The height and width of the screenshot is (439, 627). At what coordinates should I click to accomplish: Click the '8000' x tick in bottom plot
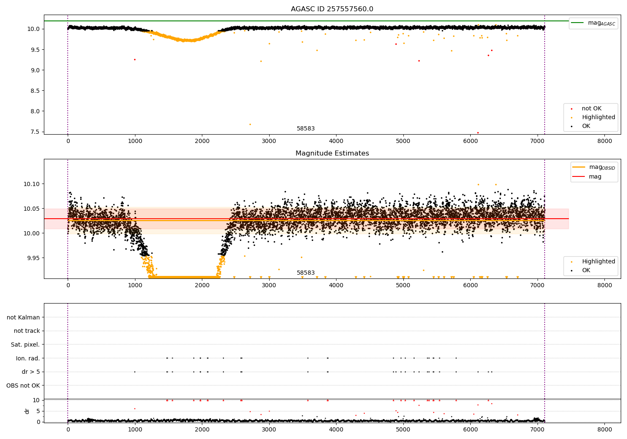pyautogui.click(x=604, y=429)
